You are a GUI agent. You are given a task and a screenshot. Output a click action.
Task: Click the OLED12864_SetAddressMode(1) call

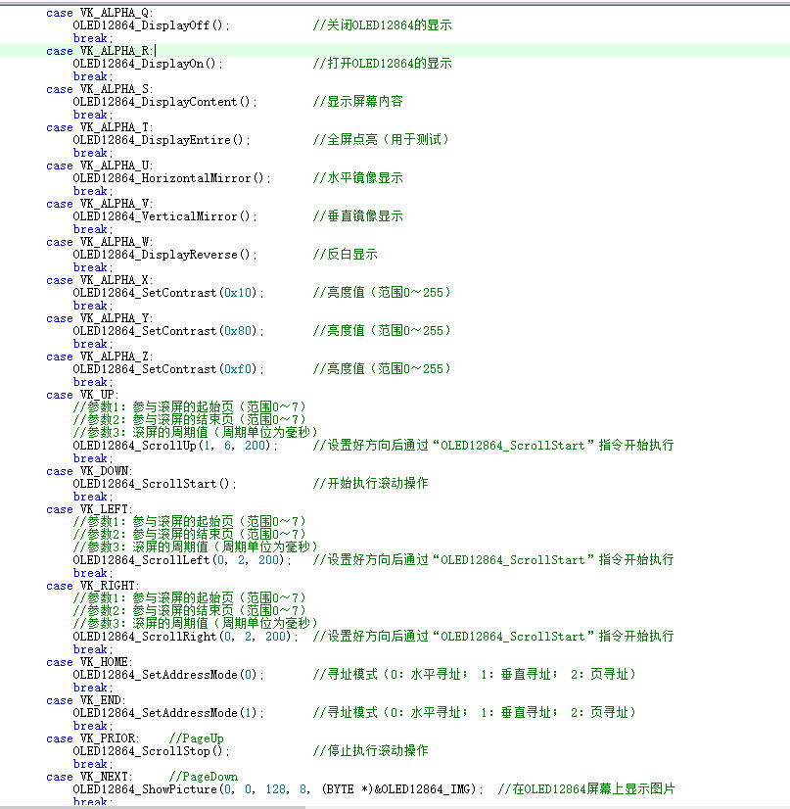click(x=168, y=712)
